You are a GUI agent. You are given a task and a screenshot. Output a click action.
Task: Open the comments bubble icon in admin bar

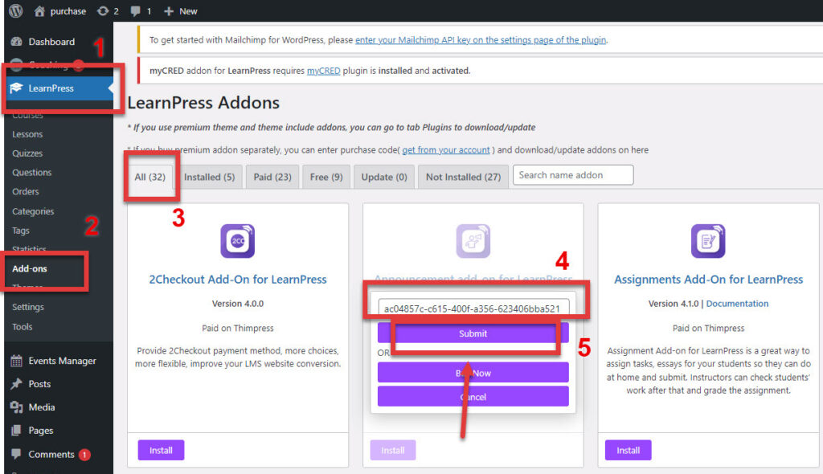[136, 11]
